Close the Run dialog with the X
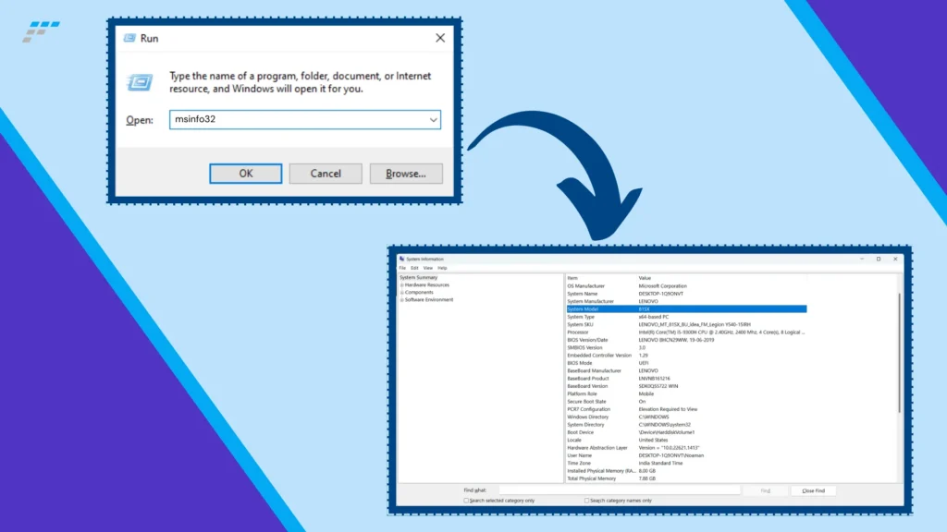 coord(440,38)
